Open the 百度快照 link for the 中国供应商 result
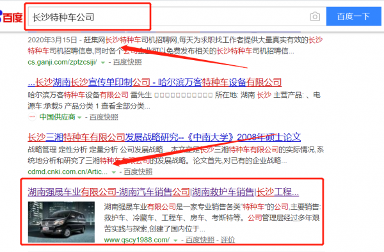The image size is (384, 252). click(x=104, y=117)
